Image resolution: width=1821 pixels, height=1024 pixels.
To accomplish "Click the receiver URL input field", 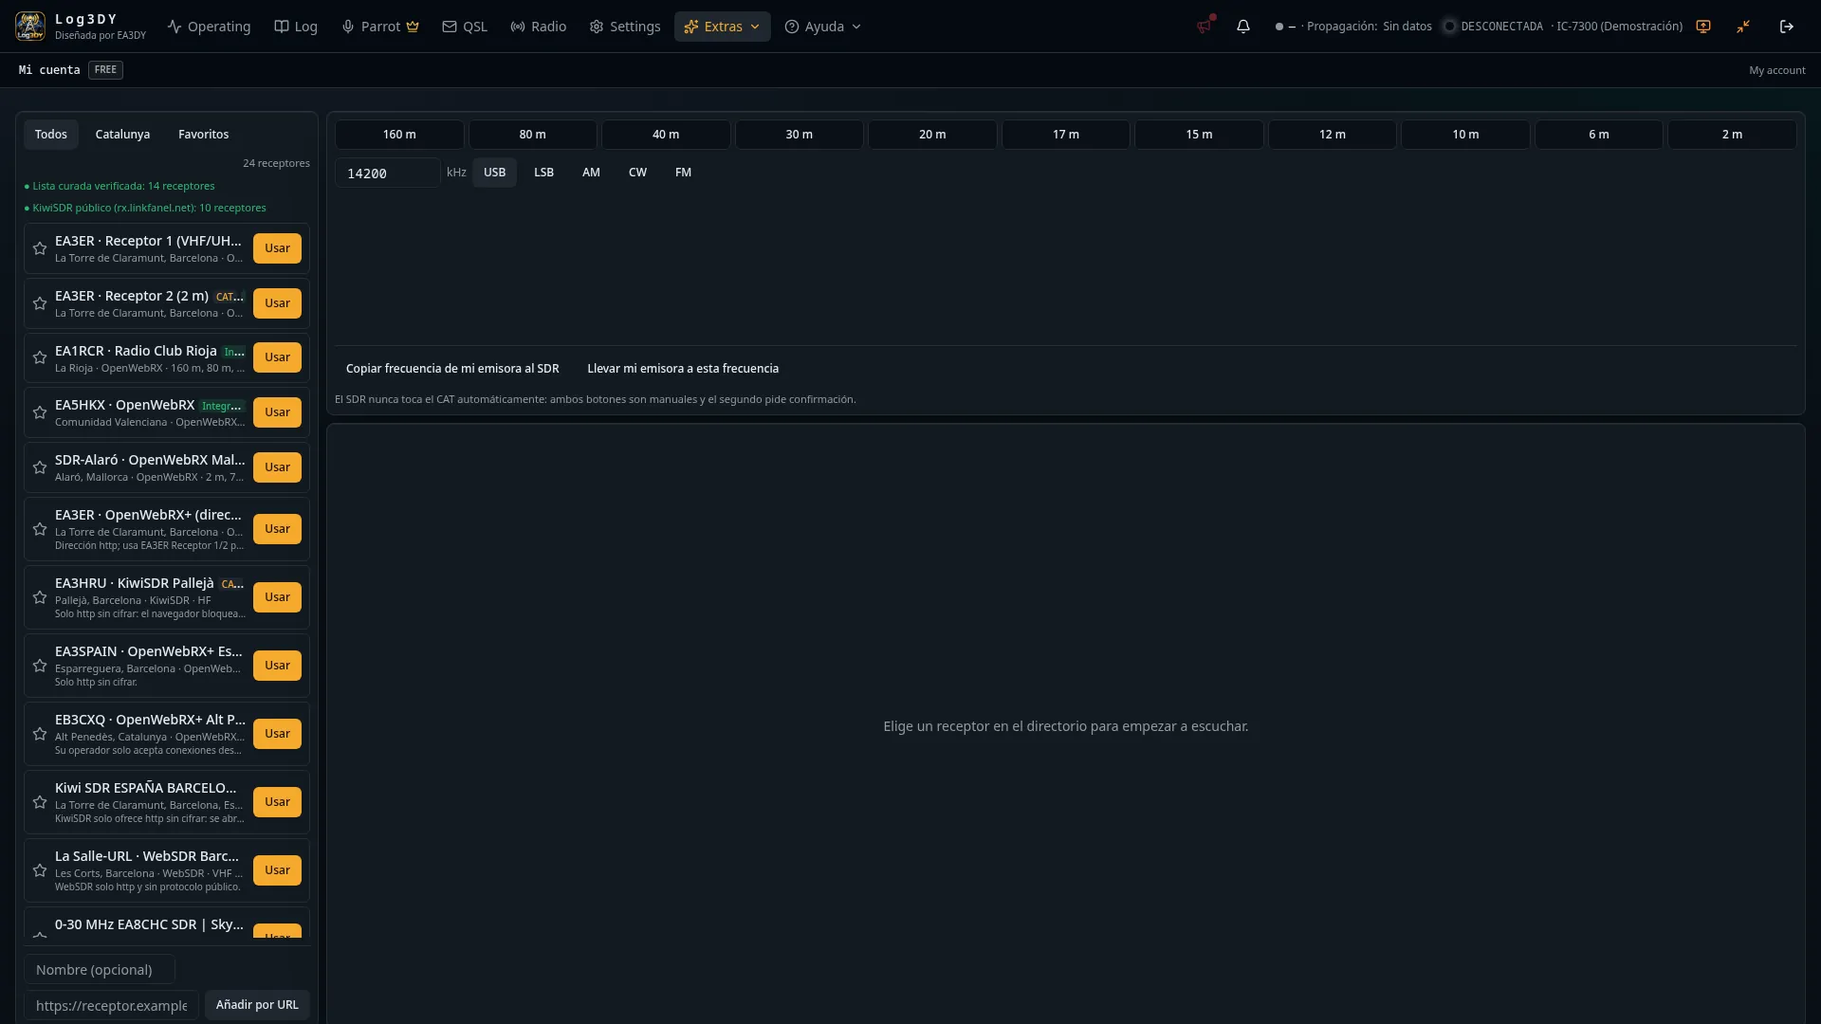I will click(112, 1005).
